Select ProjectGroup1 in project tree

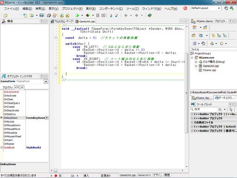tap(203, 53)
